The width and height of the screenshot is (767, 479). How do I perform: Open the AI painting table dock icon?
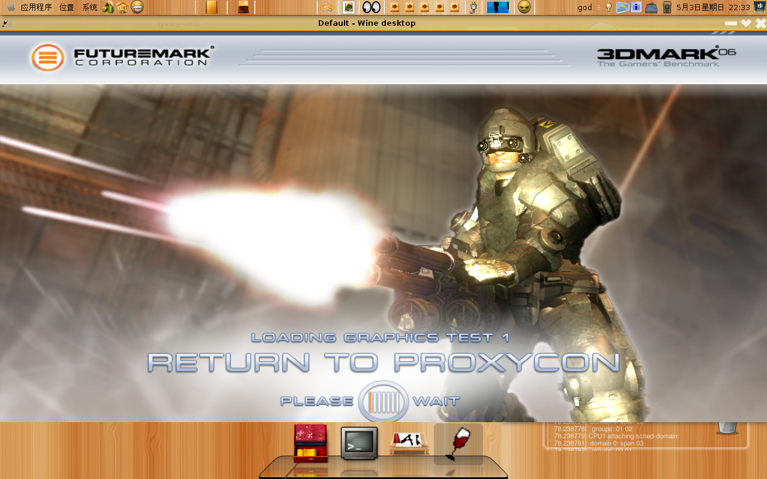point(409,443)
